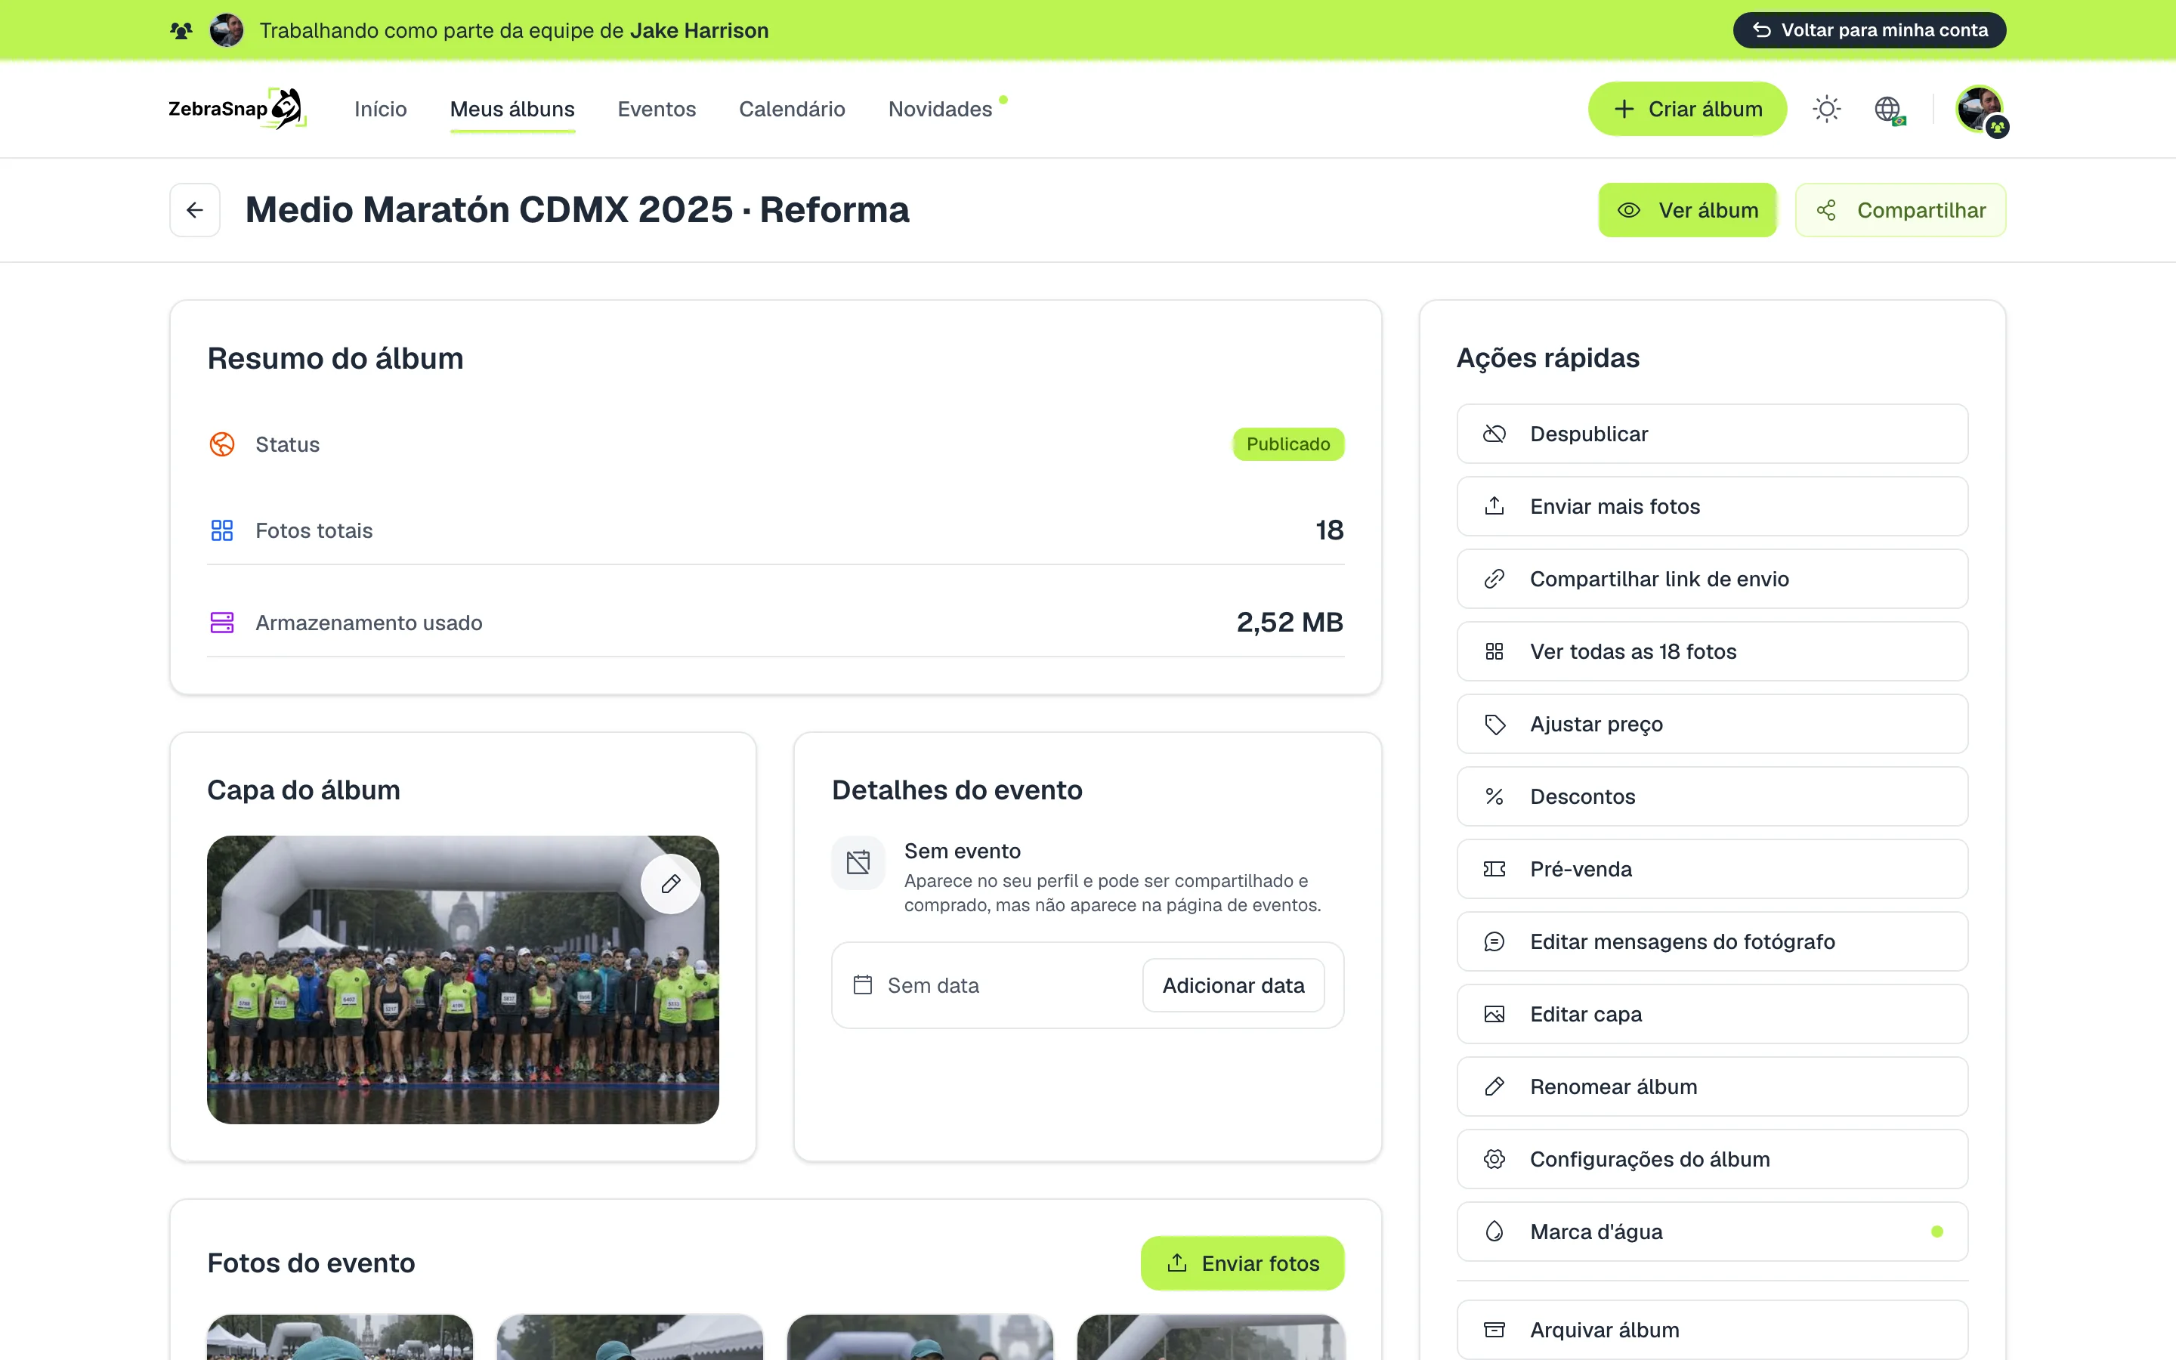
Task: Open Pré-venda ticket action
Action: [1712, 869]
